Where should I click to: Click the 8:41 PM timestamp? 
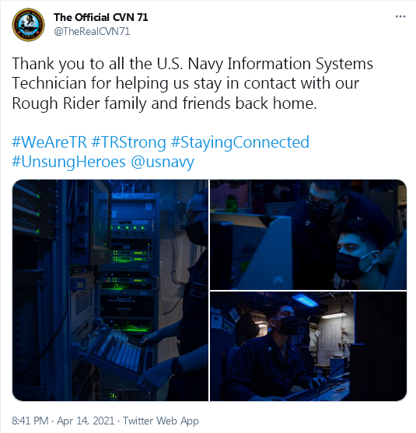pyautogui.click(x=30, y=421)
